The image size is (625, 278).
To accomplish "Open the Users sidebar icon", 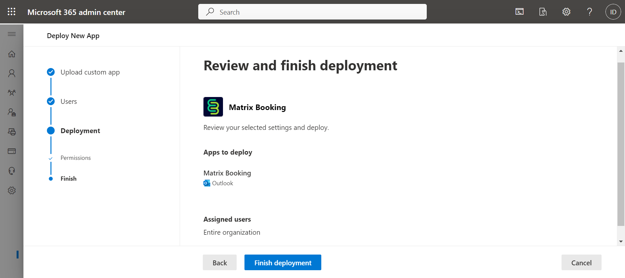I will [x=12, y=73].
